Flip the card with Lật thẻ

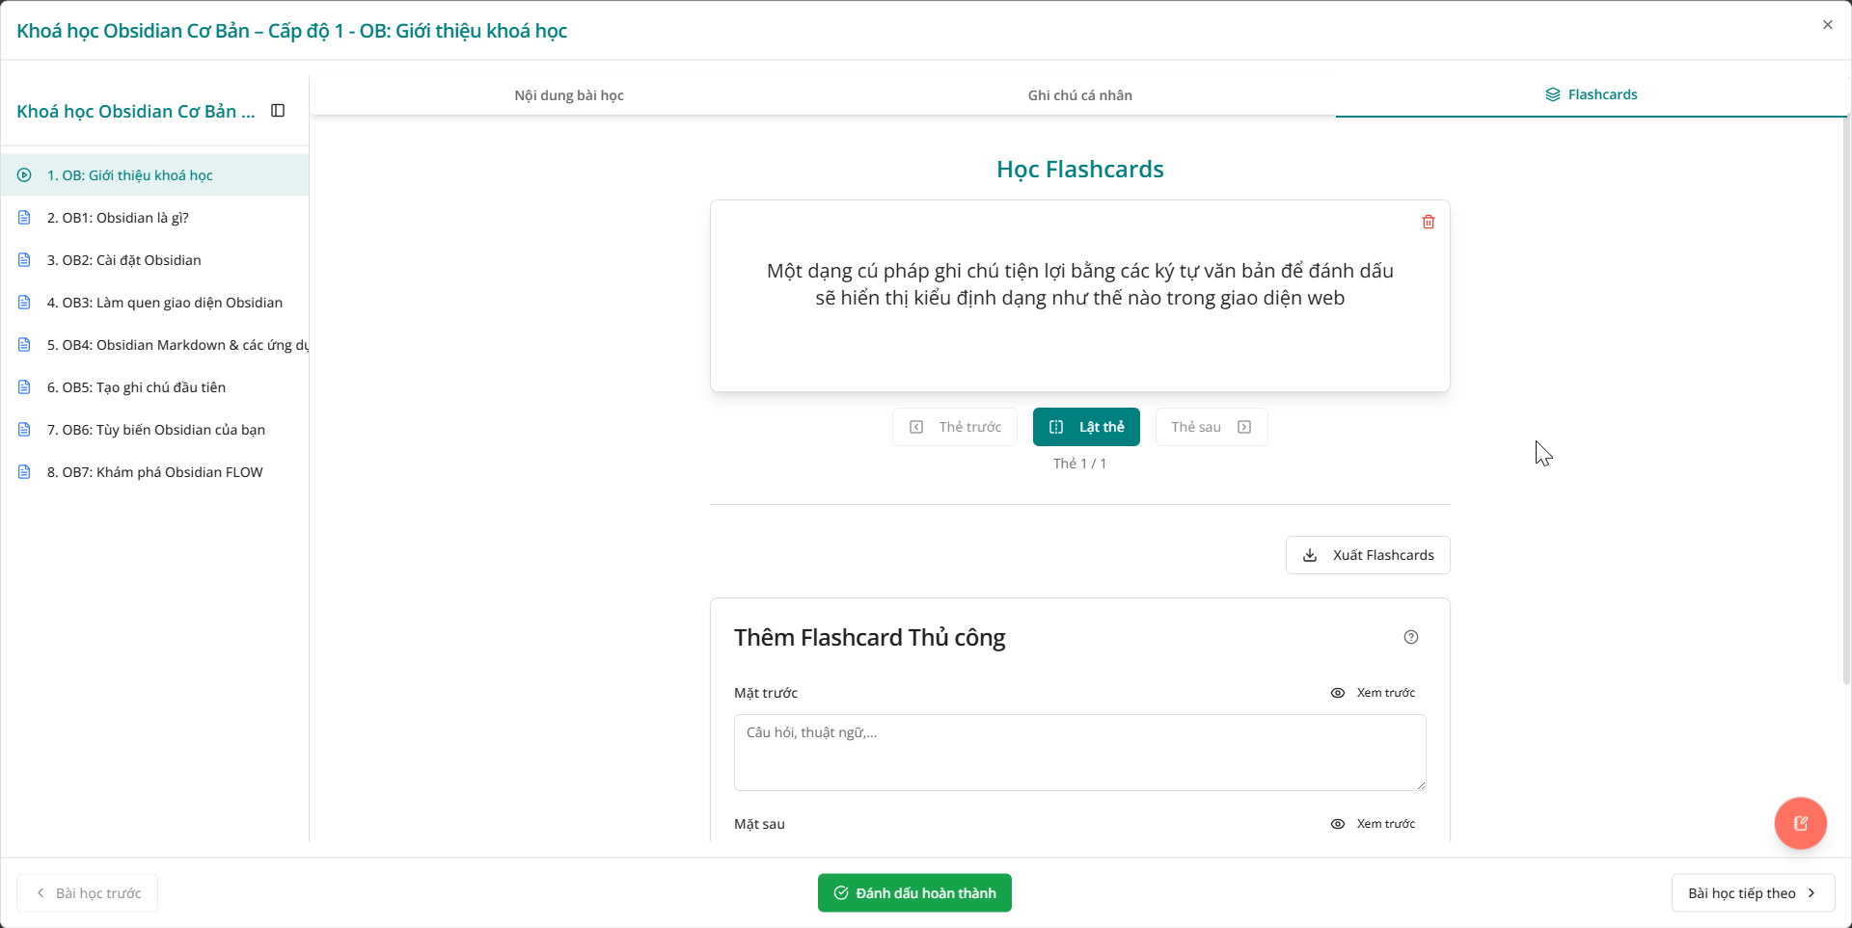pos(1086,426)
